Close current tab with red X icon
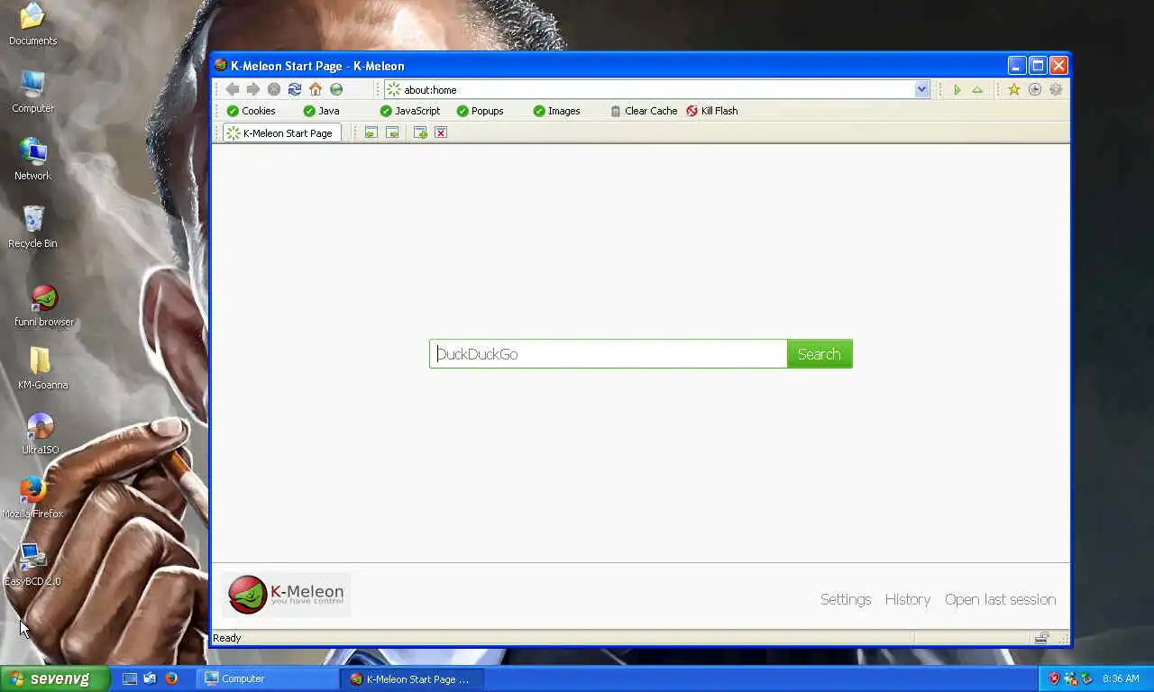Image resolution: width=1154 pixels, height=692 pixels. 441,132
